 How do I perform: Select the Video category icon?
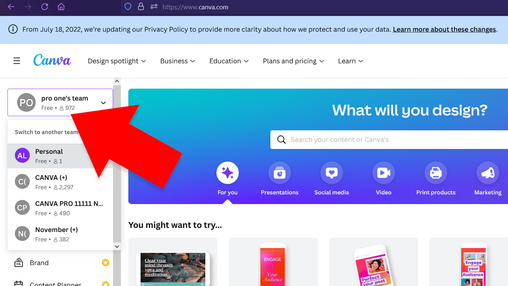384,173
